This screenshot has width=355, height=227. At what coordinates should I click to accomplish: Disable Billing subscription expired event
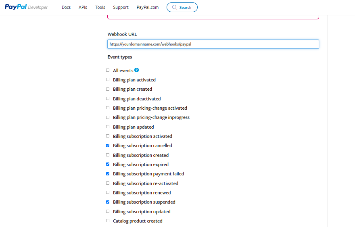point(108,165)
